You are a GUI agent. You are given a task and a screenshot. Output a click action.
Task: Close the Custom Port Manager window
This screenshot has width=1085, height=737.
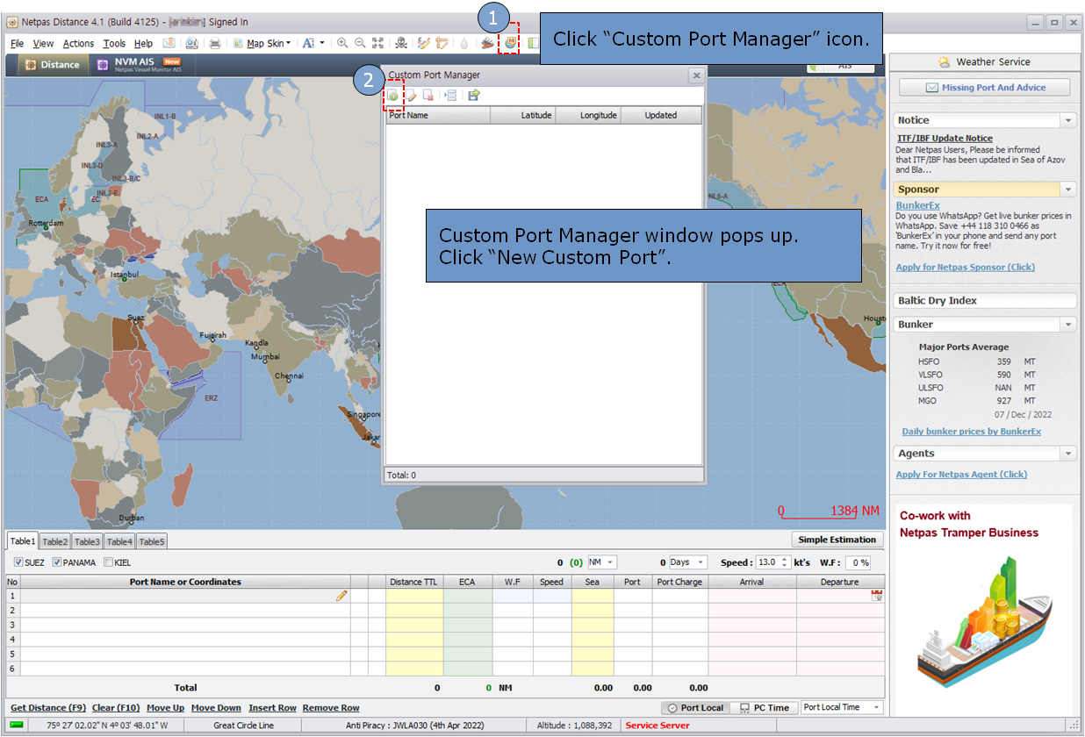coord(695,75)
